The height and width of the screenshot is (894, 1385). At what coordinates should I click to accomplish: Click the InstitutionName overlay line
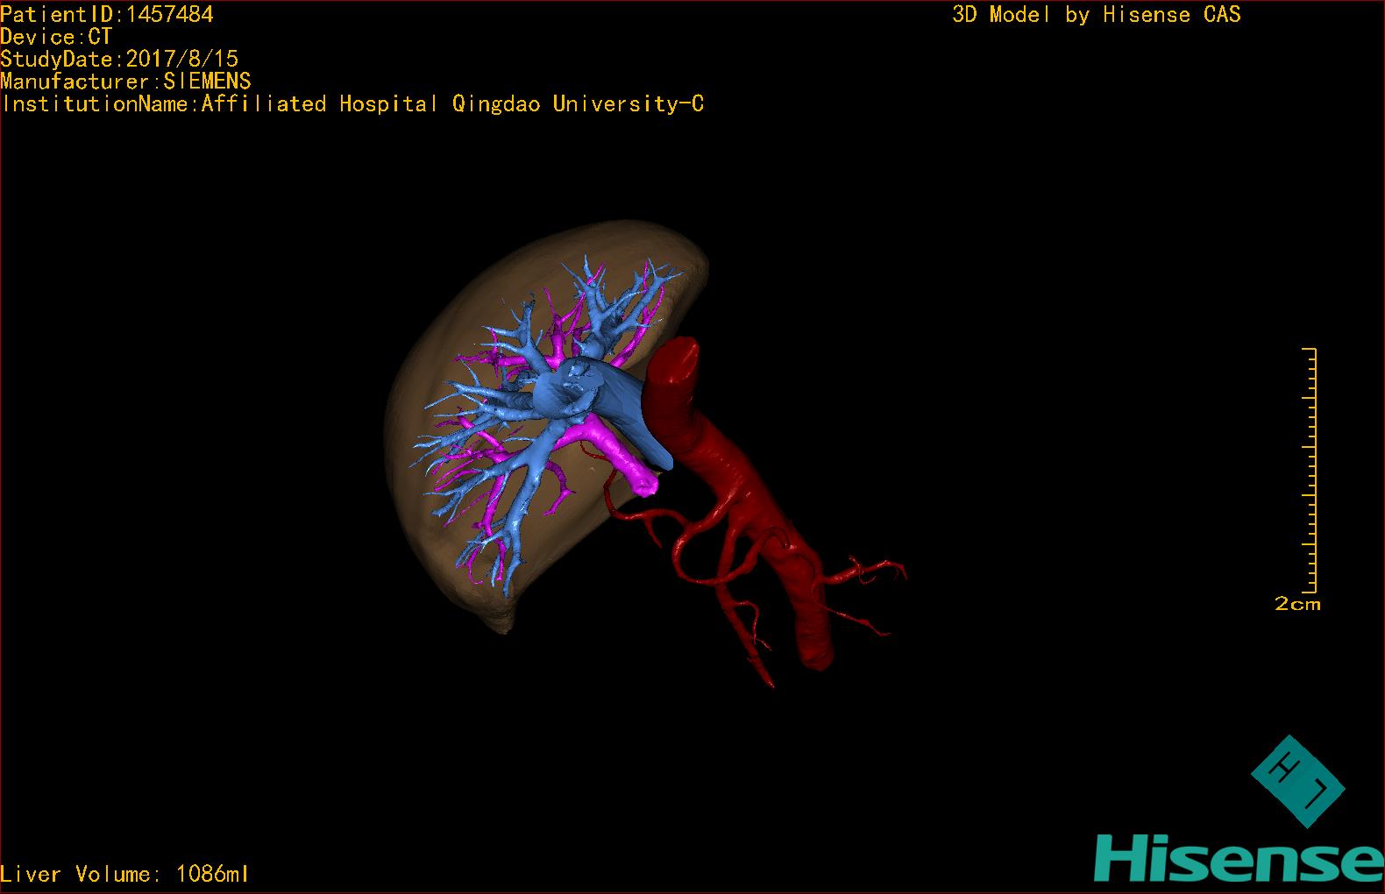352,104
